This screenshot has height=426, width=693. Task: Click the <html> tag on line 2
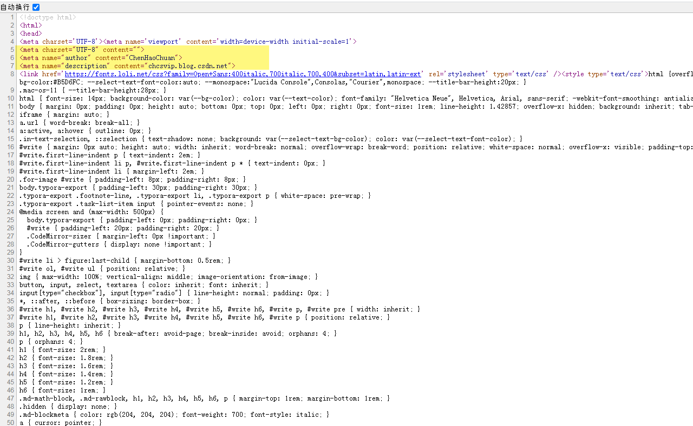coord(31,25)
